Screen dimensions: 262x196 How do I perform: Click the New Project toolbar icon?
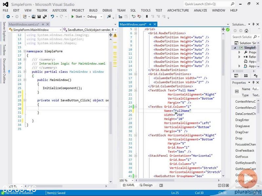25,17
